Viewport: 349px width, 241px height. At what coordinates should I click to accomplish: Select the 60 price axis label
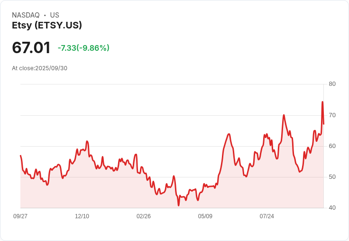332,146
